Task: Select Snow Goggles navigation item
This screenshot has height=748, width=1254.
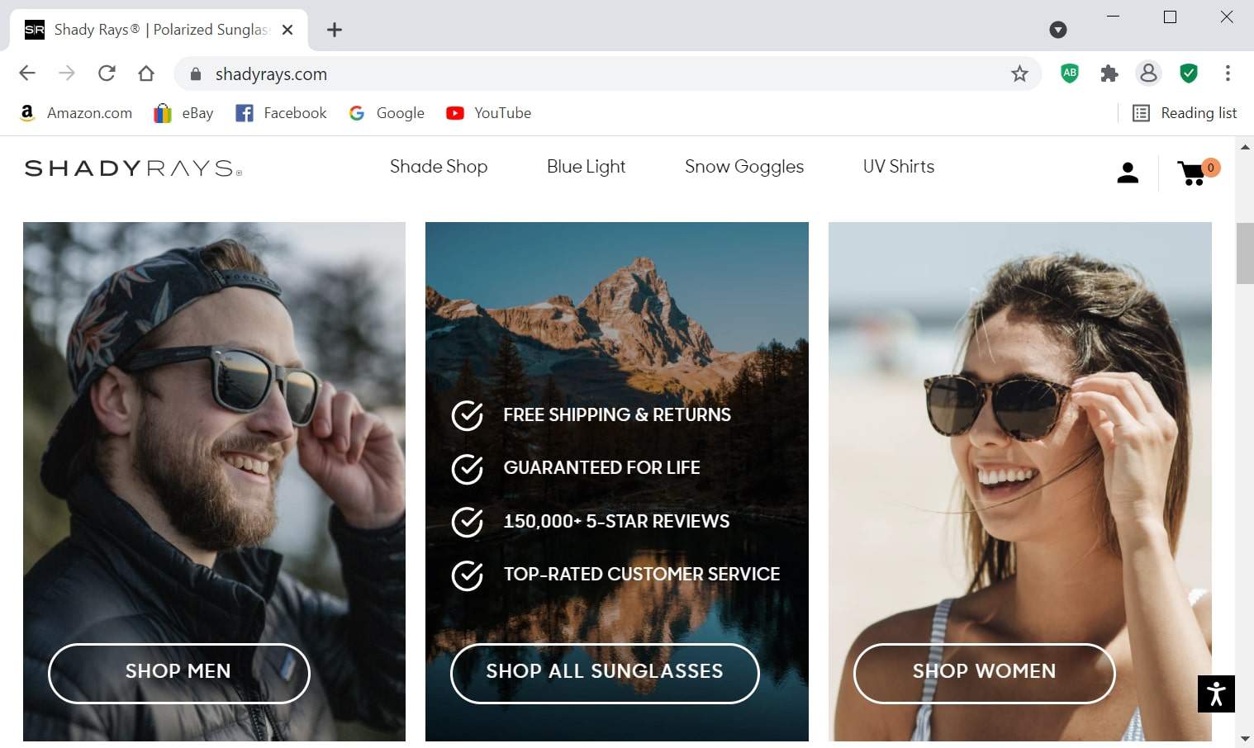Action: [x=743, y=167]
